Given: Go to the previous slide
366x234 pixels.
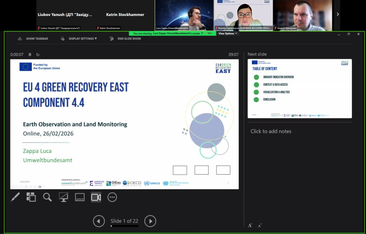Looking at the screenshot, I should pyautogui.click(x=99, y=221).
